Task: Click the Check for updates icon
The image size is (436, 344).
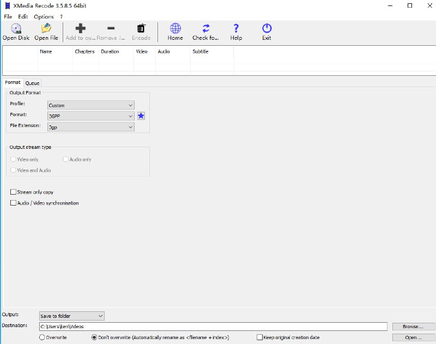Action: tap(206, 28)
